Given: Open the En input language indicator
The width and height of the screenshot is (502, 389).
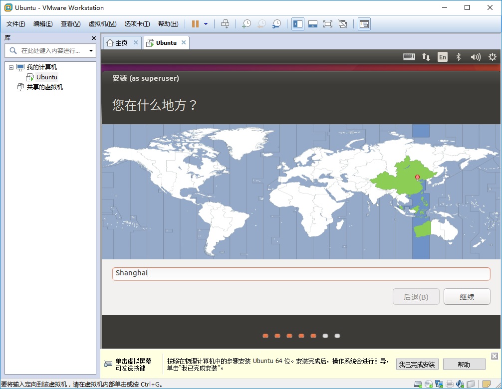Looking at the screenshot, I should point(443,57).
